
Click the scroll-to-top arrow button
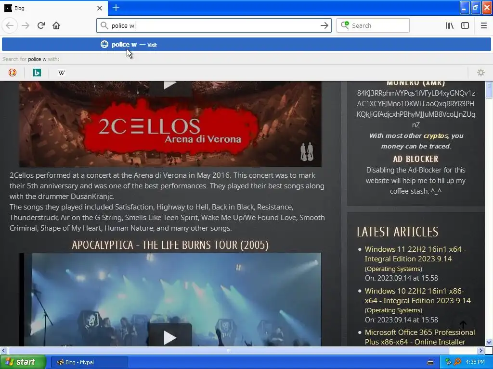click(463, 324)
